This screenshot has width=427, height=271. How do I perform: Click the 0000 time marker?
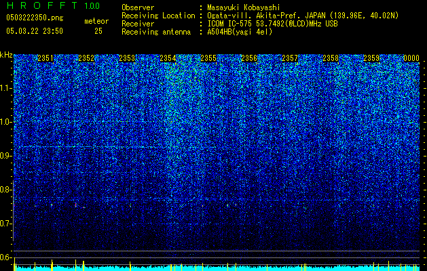click(x=411, y=58)
